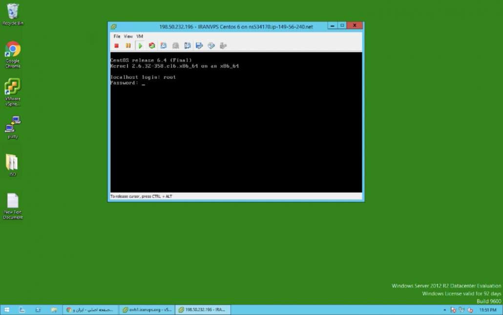Viewport: 503px width, 315px height.
Task: Click the floppy drive connect icon
Action: pyautogui.click(x=199, y=45)
